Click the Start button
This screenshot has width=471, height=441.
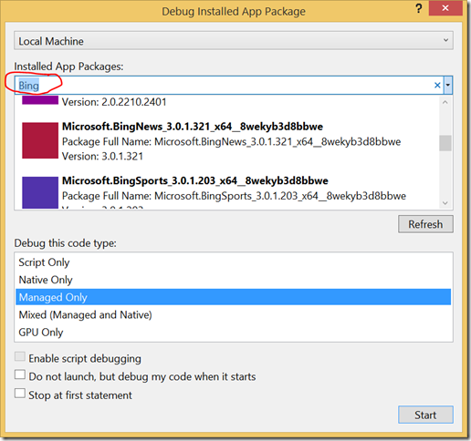click(425, 415)
